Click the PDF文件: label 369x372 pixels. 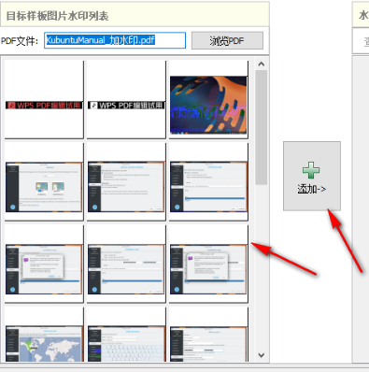[20, 41]
